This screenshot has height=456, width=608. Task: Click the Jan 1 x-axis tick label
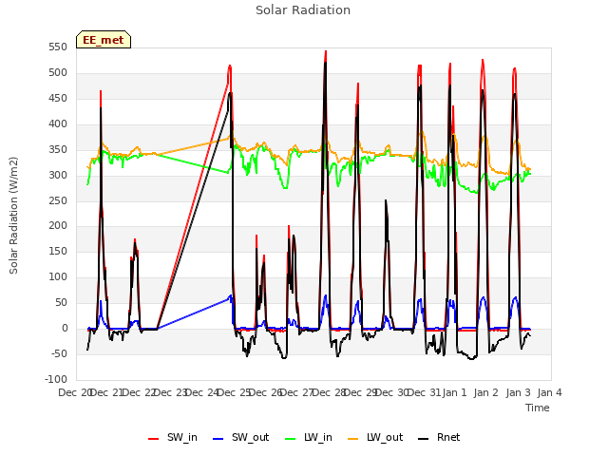pyautogui.click(x=454, y=392)
